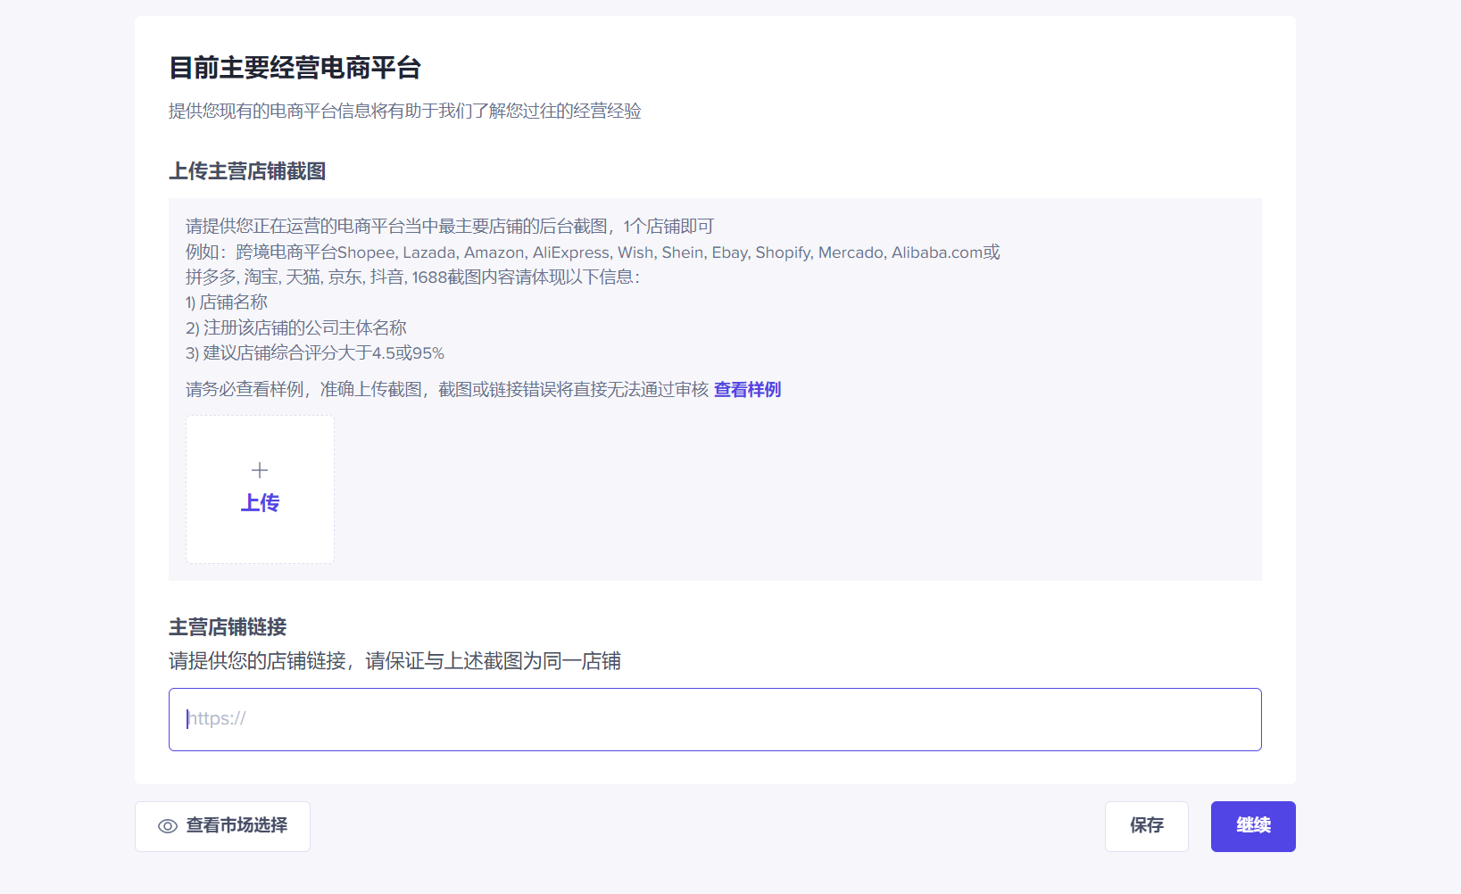Click the eye icon beside 查看市场选择
The width and height of the screenshot is (1461, 894).
tap(168, 826)
